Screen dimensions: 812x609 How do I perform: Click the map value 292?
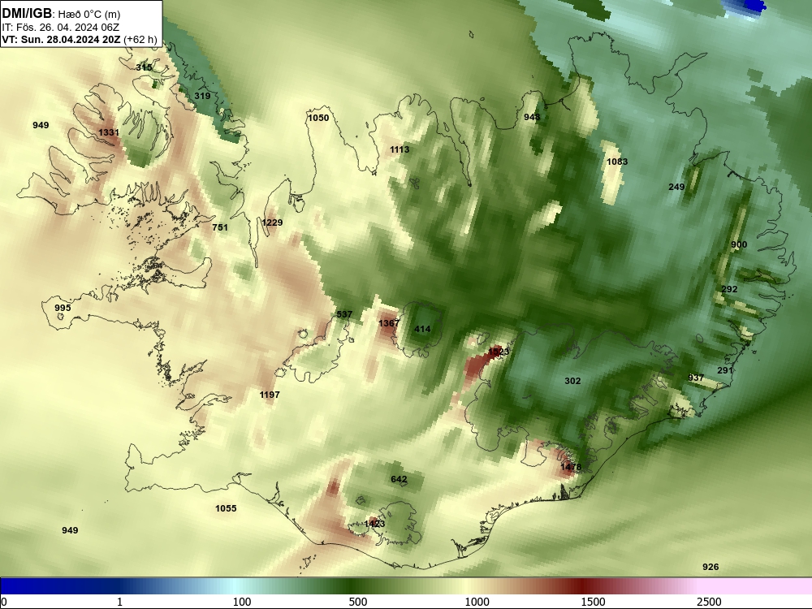730,290
